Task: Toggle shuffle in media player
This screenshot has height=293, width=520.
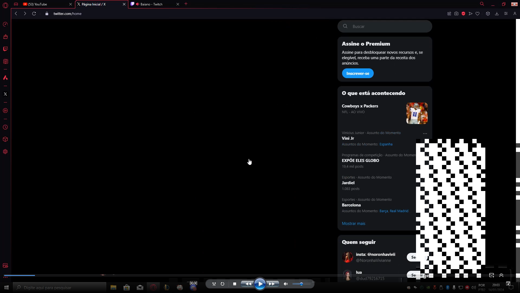Action: click(214, 284)
